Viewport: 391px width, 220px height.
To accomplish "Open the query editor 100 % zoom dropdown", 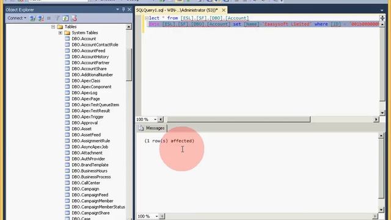I will [155, 120].
